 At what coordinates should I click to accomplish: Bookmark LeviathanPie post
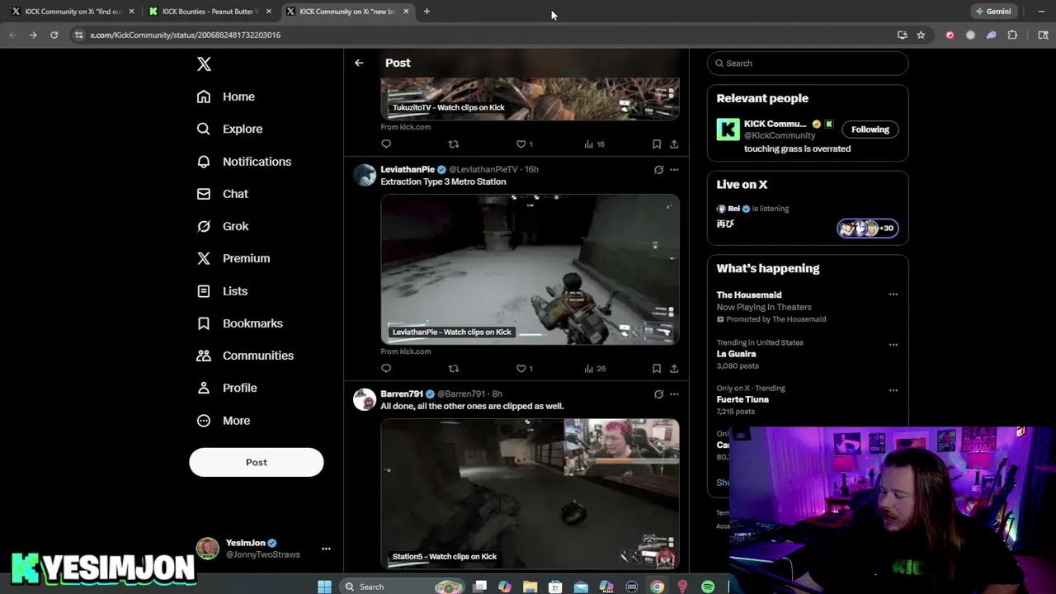click(x=657, y=368)
